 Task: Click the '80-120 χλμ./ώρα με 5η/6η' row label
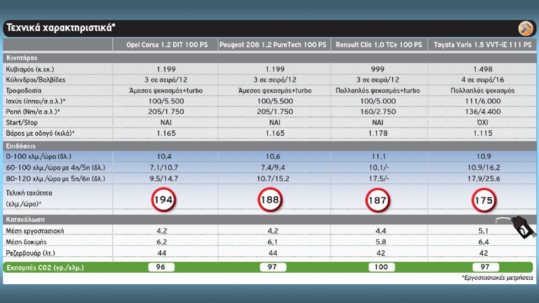pos(56,179)
